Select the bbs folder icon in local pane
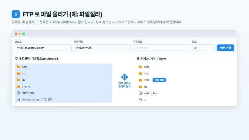 pyautogui.click(x=18, y=73)
